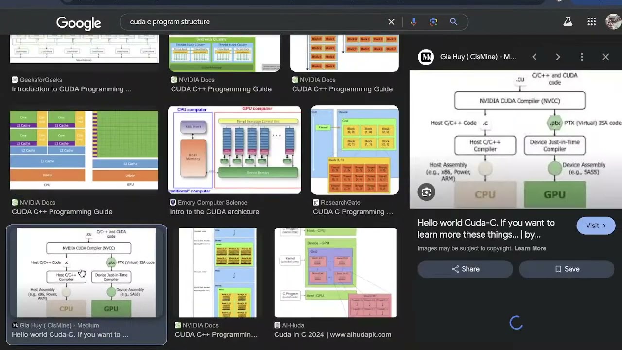The image size is (622, 350).
Task: Click the "GeeksforGeeks" source label
Action: [x=41, y=80]
